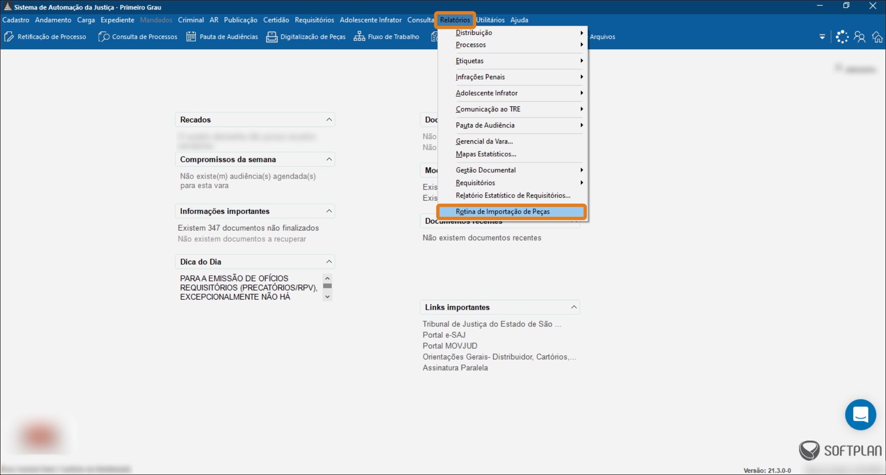The width and height of the screenshot is (886, 475).
Task: Choose Rotina de Importação de Peças
Action: coord(511,212)
